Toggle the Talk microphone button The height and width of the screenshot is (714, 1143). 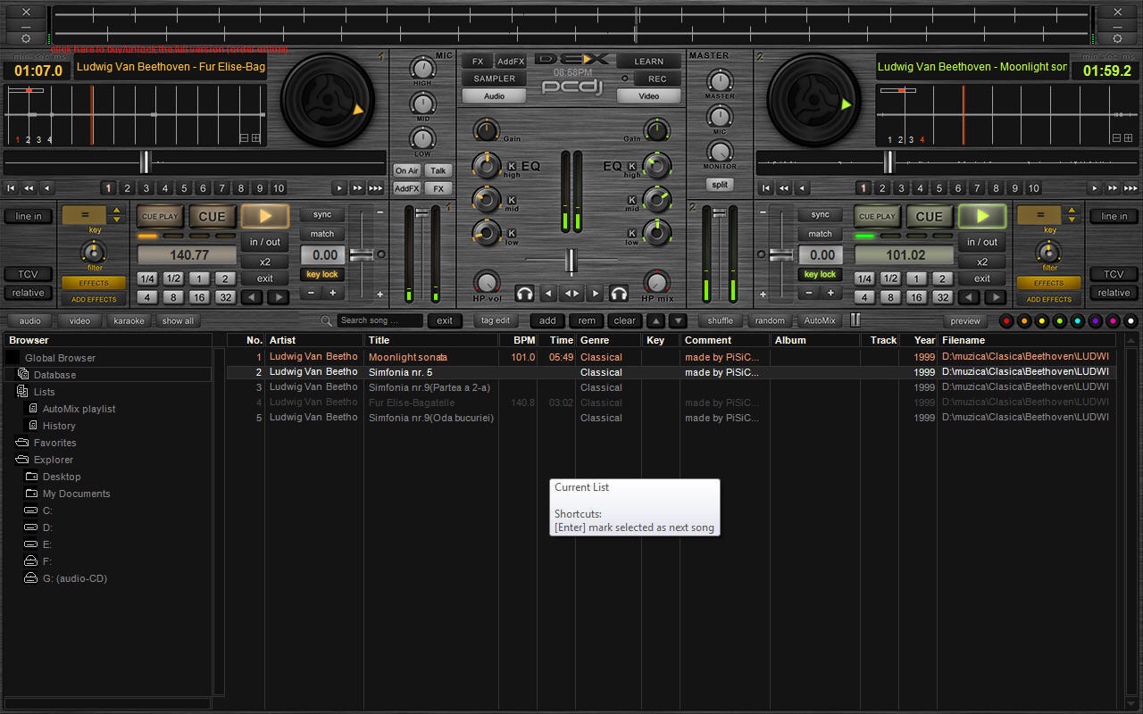[x=438, y=170]
